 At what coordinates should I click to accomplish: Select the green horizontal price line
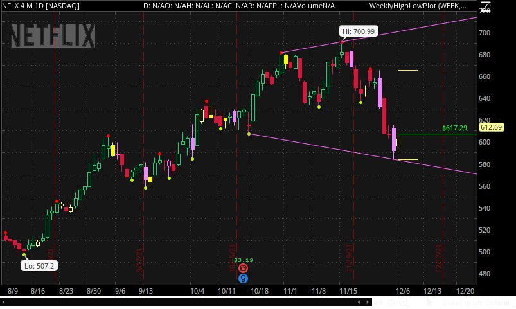coord(437,134)
